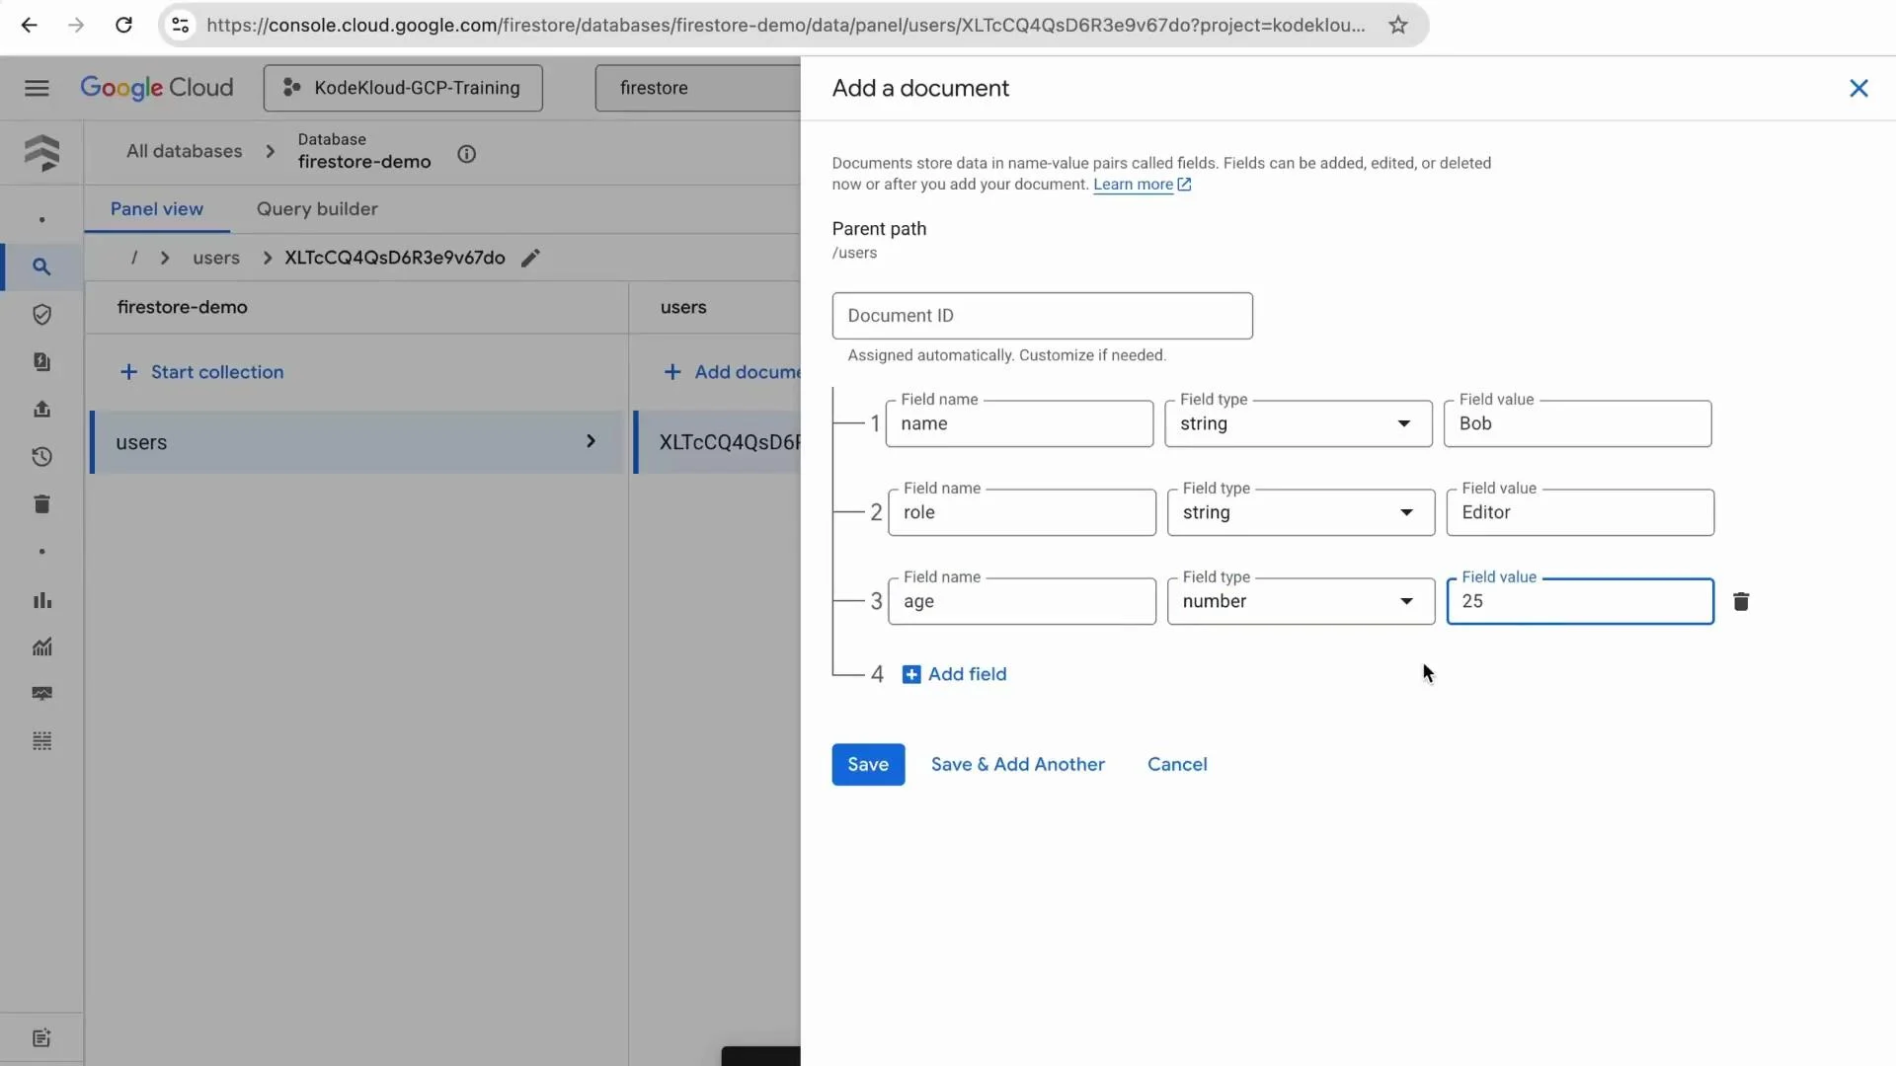This screenshot has width=1896, height=1066.
Task: Cancel adding the document
Action: pyautogui.click(x=1177, y=764)
